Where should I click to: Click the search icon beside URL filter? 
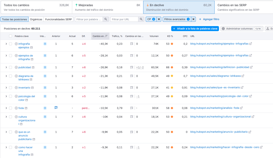[x=141, y=19]
